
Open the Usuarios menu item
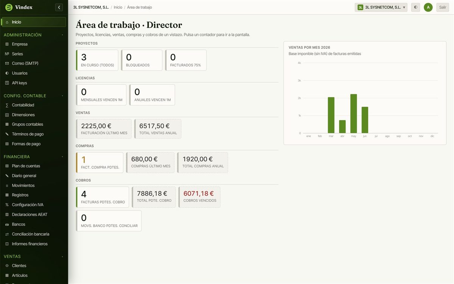click(x=34, y=73)
